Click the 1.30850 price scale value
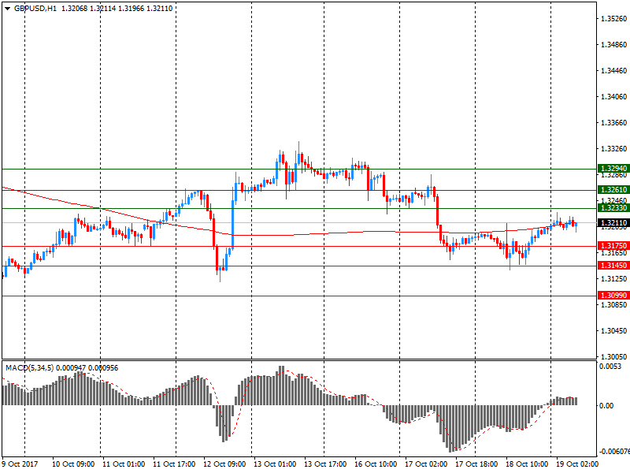 pyautogui.click(x=613, y=305)
